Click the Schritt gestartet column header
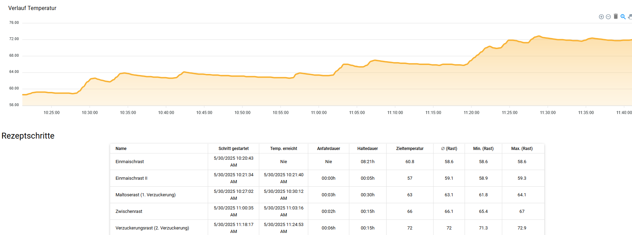 coord(233,149)
